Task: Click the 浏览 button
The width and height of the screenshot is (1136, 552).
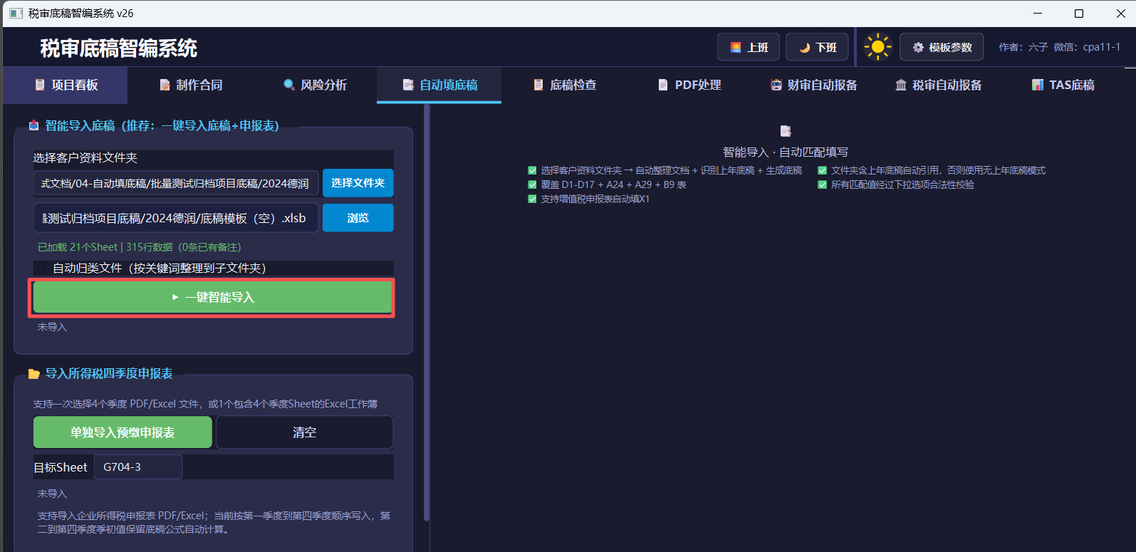Action: [x=358, y=218]
